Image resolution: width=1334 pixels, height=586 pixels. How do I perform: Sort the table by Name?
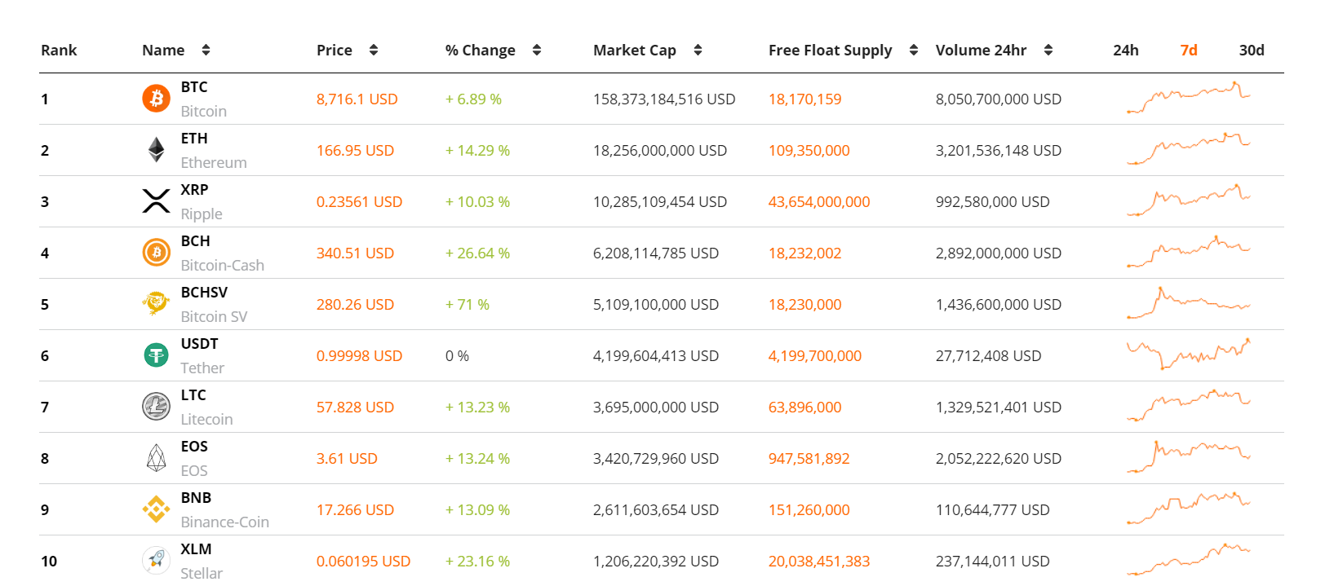(206, 51)
